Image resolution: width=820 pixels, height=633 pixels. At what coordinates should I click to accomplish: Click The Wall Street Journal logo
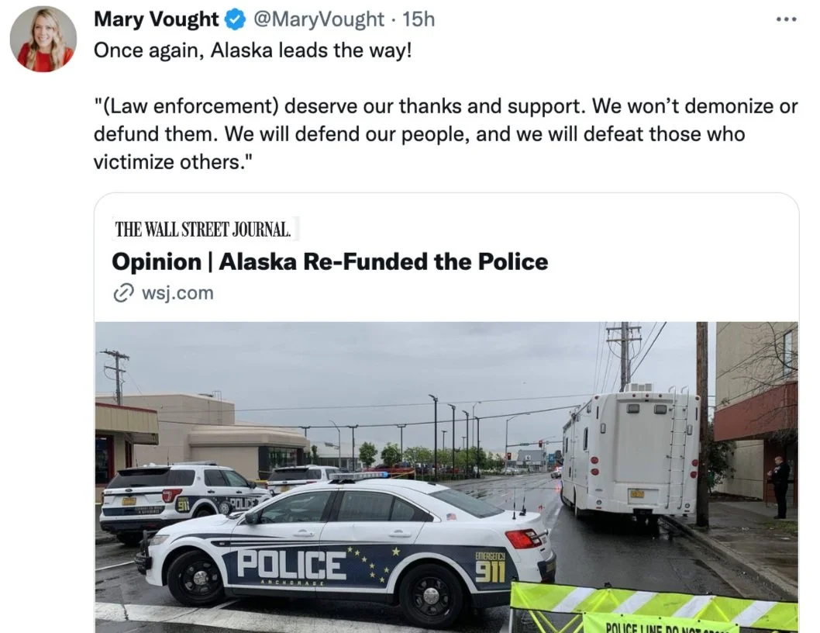coord(203,230)
